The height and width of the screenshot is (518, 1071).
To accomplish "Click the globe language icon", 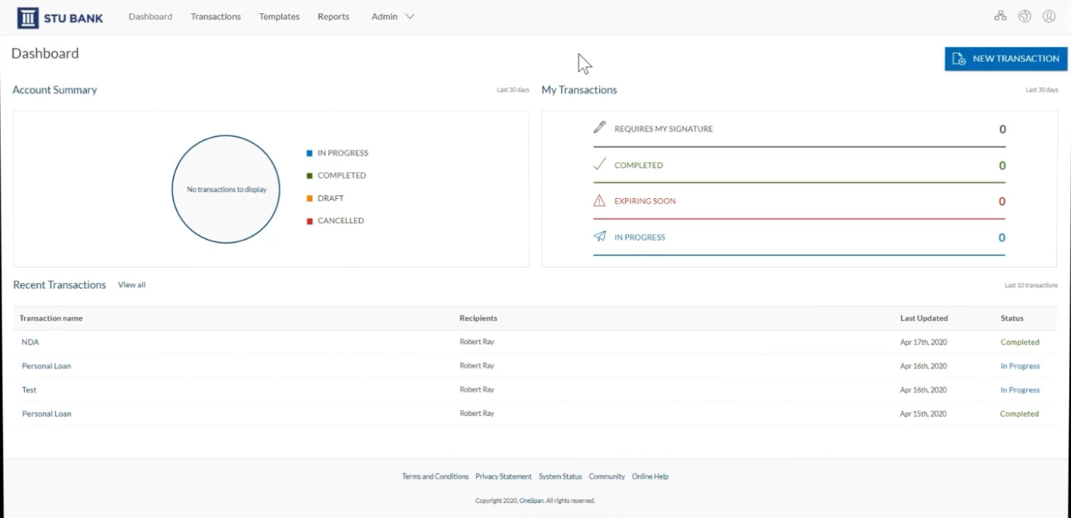I will pyautogui.click(x=1024, y=16).
